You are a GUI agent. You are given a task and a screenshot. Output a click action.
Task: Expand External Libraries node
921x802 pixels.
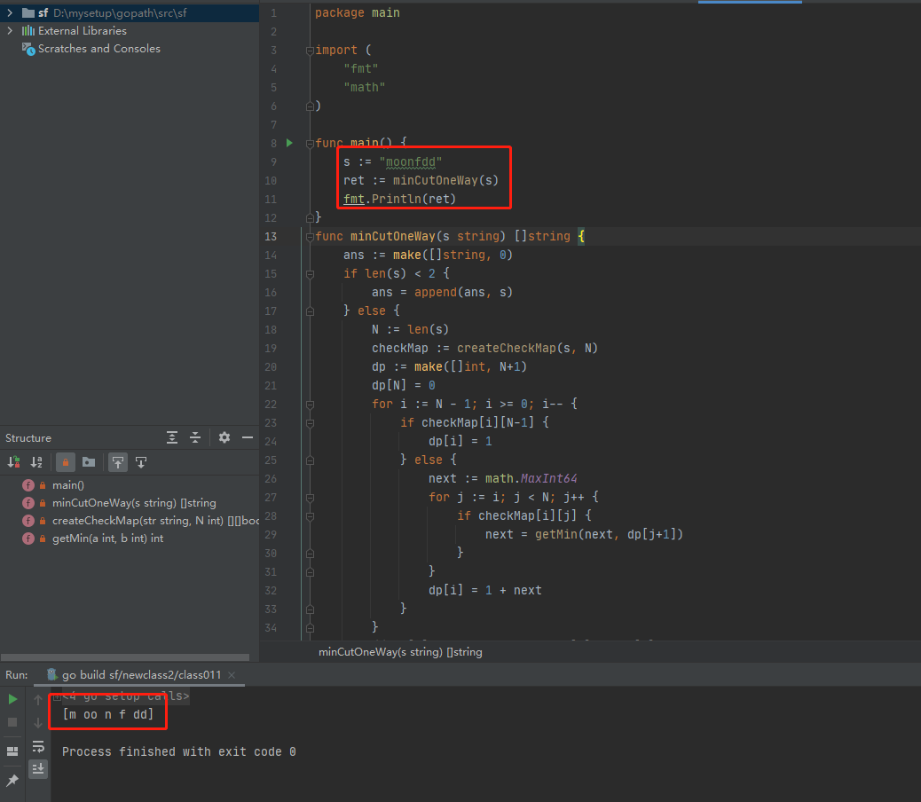tap(10, 30)
